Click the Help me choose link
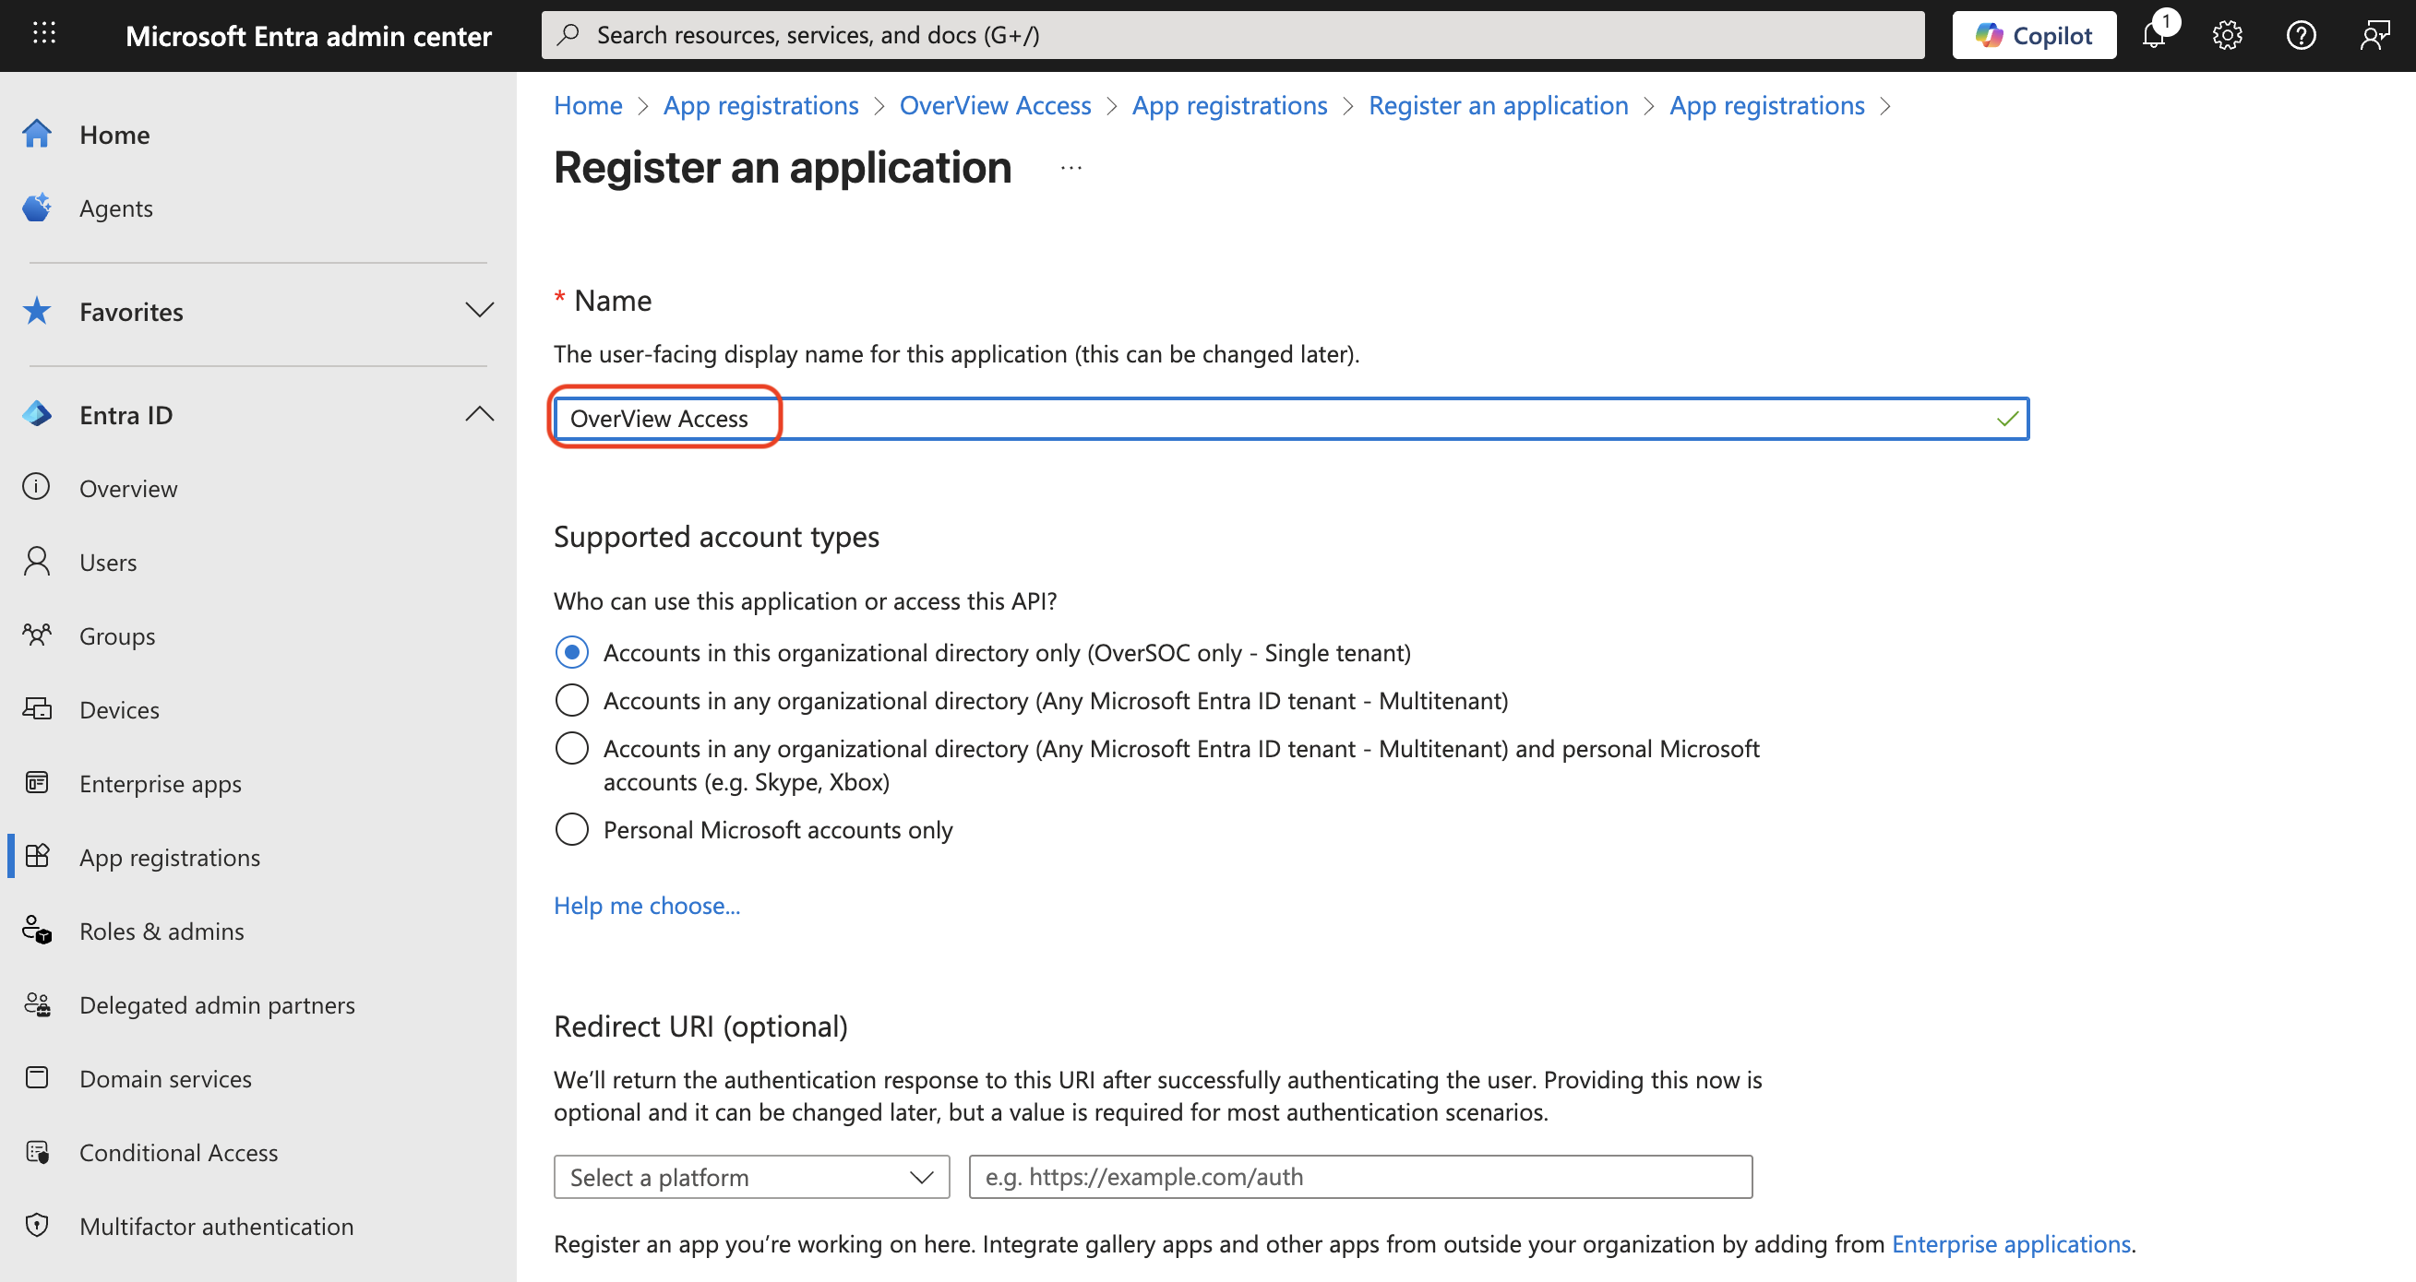The image size is (2416, 1282). click(646, 906)
